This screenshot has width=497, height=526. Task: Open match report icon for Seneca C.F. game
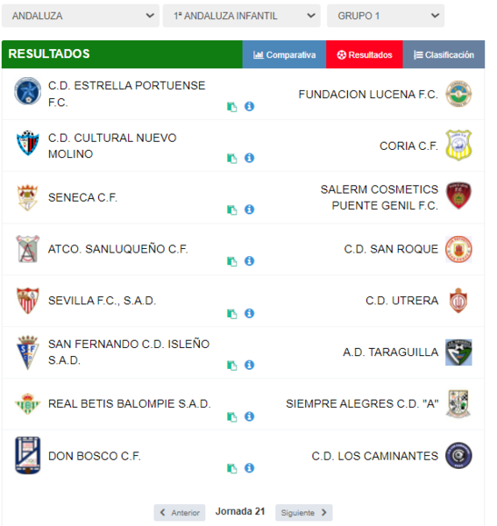(x=231, y=210)
